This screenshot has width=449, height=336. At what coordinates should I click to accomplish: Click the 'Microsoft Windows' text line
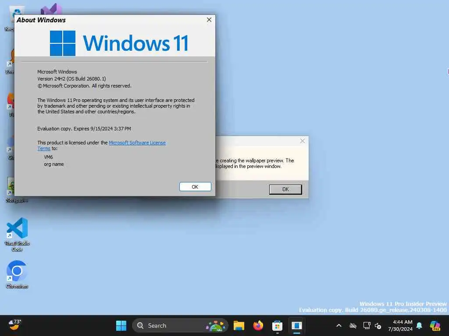coord(57,72)
